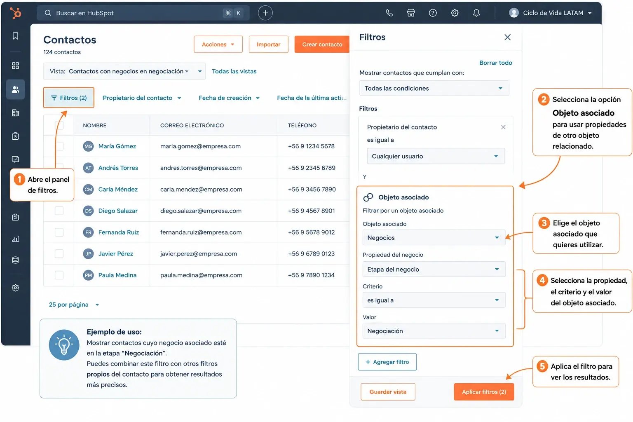Open the HubSpot sprocket logo home
Screen dimensions: 633x422
15,13
